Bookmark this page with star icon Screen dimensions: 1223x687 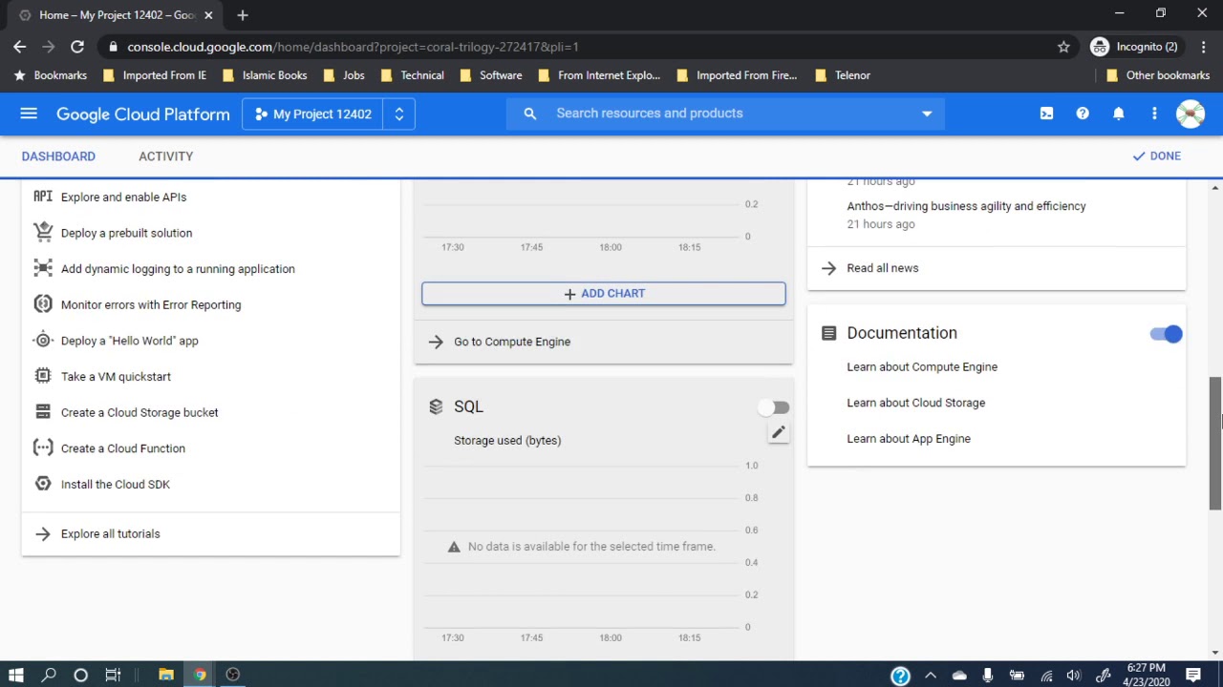coord(1063,47)
